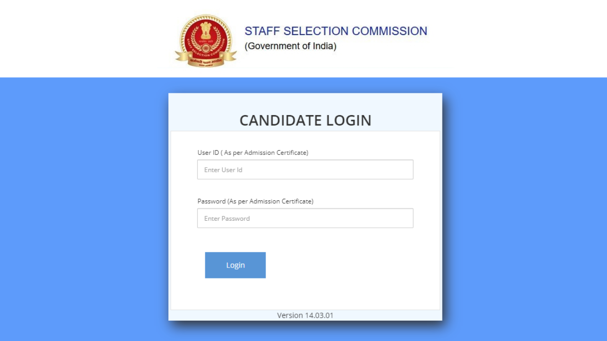Click the blue background left of the login card
607x341 pixels.
coord(84,208)
